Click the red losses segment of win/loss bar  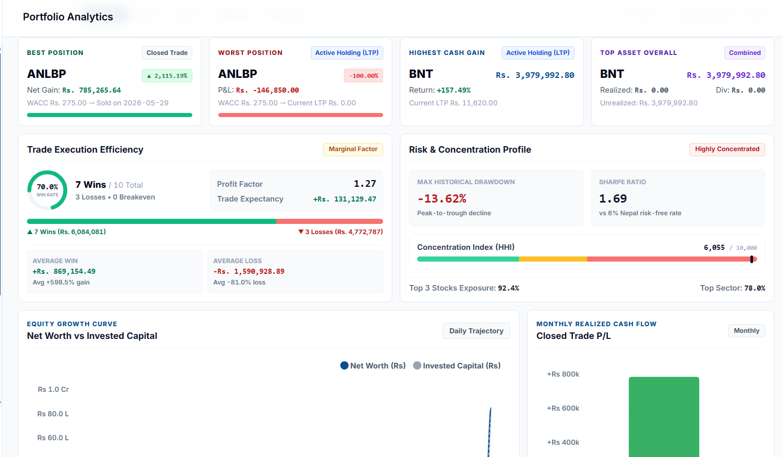[330, 221]
